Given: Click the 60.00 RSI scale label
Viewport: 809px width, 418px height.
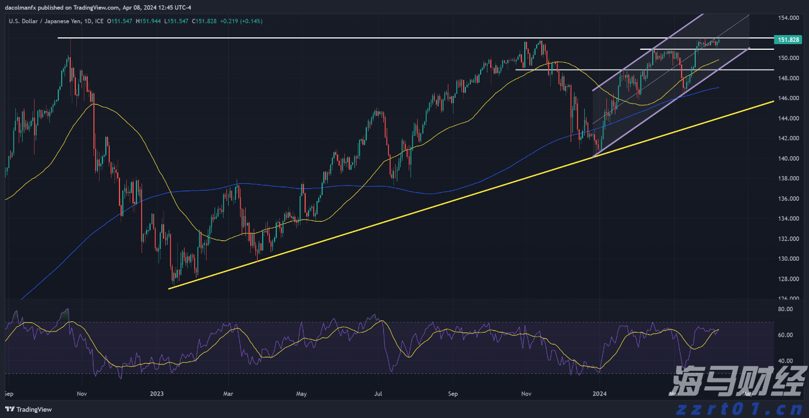Looking at the screenshot, I should 785,335.
